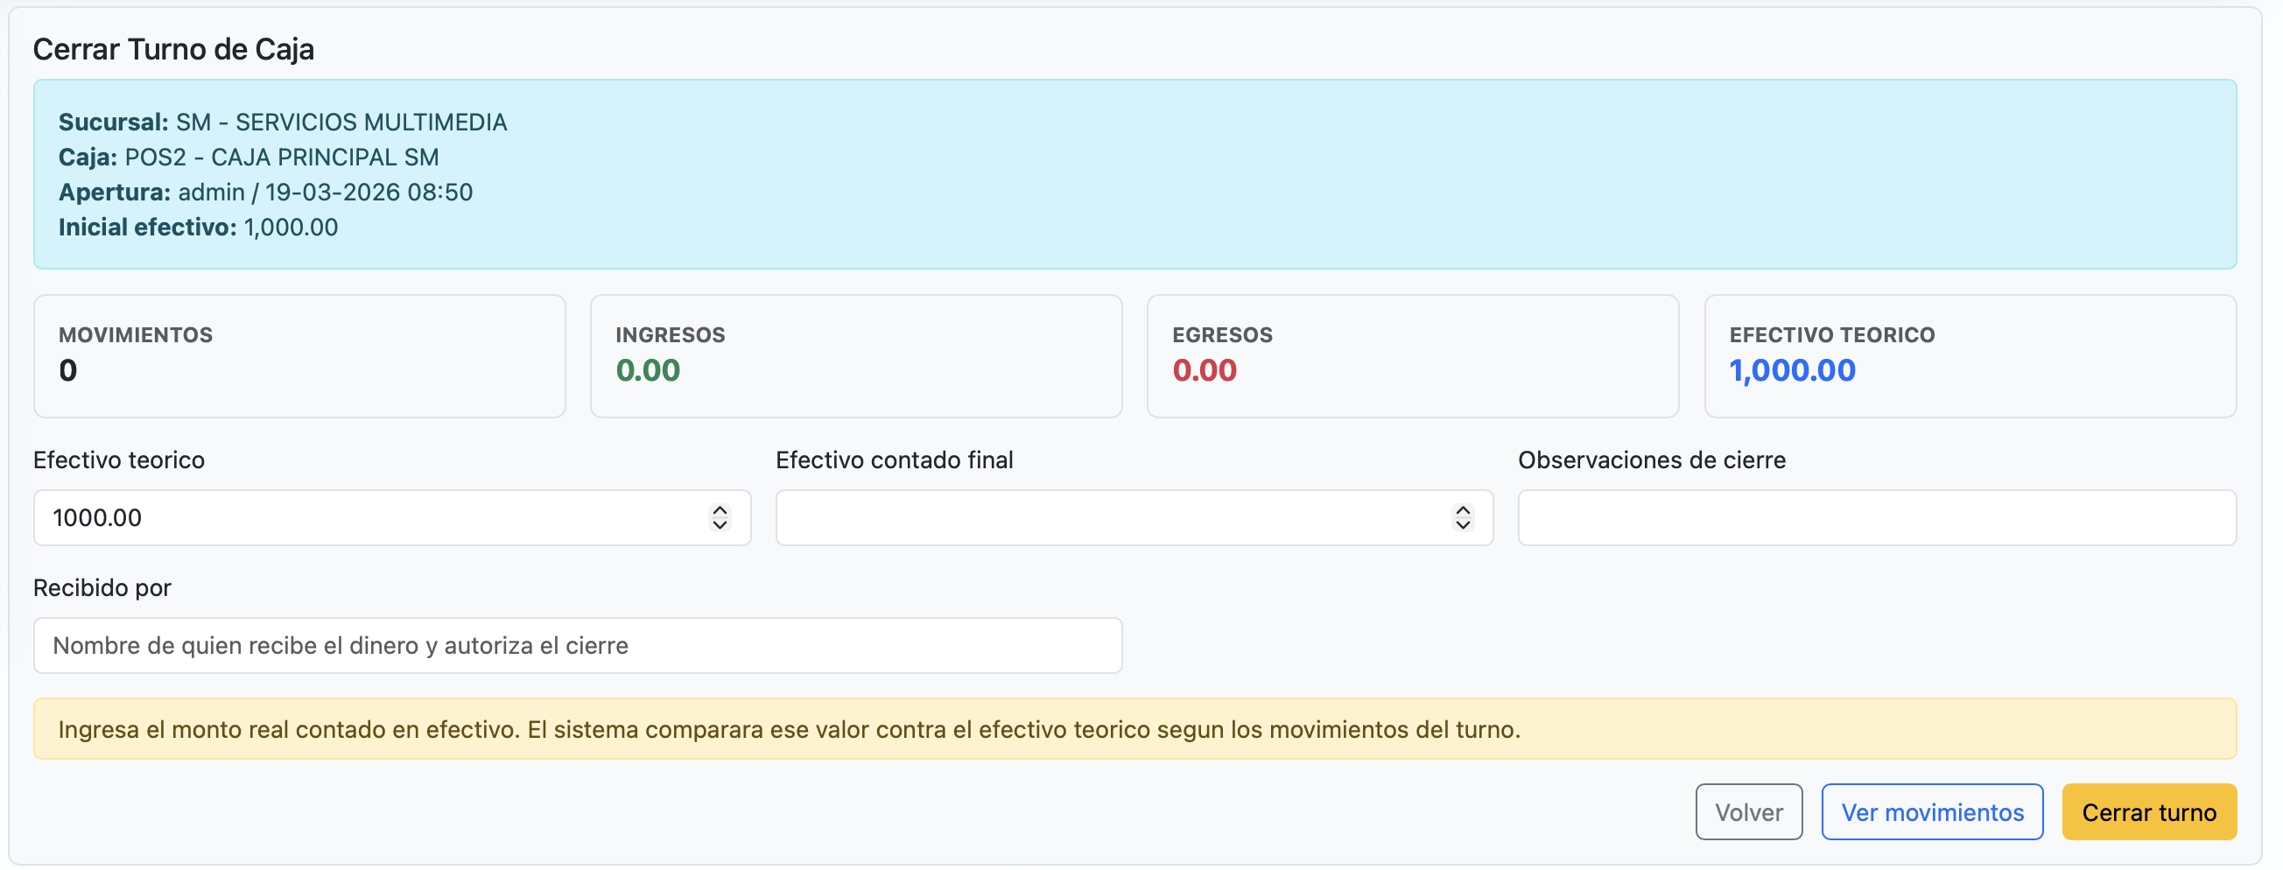This screenshot has width=2283, height=870.
Task: Decrement Efectivo contado final with the down arrow
Action: (1462, 525)
